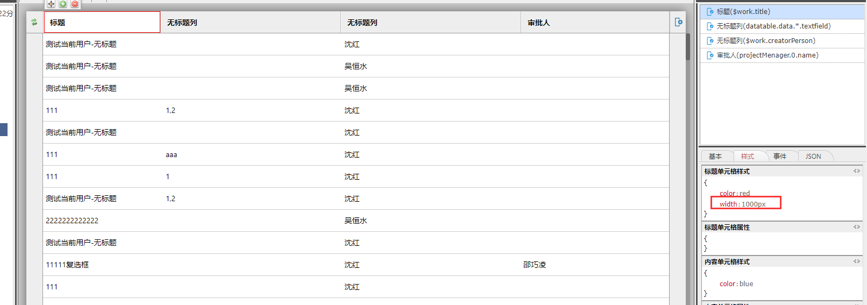The height and width of the screenshot is (305, 867).
Task: Open the 事件 tab
Action: [x=780, y=157]
